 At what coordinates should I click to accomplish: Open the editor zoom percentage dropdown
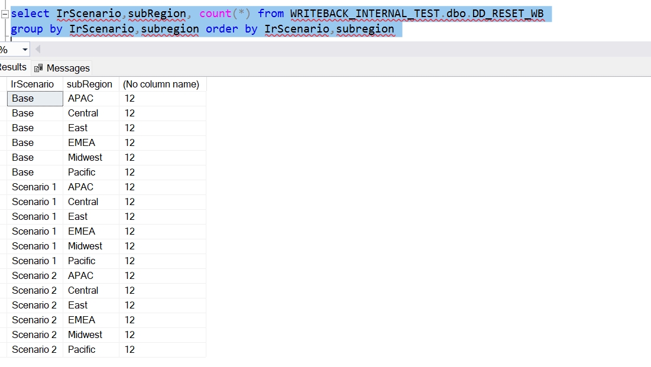pyautogui.click(x=25, y=50)
